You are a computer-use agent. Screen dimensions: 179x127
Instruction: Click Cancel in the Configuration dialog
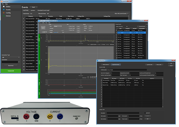171,66
